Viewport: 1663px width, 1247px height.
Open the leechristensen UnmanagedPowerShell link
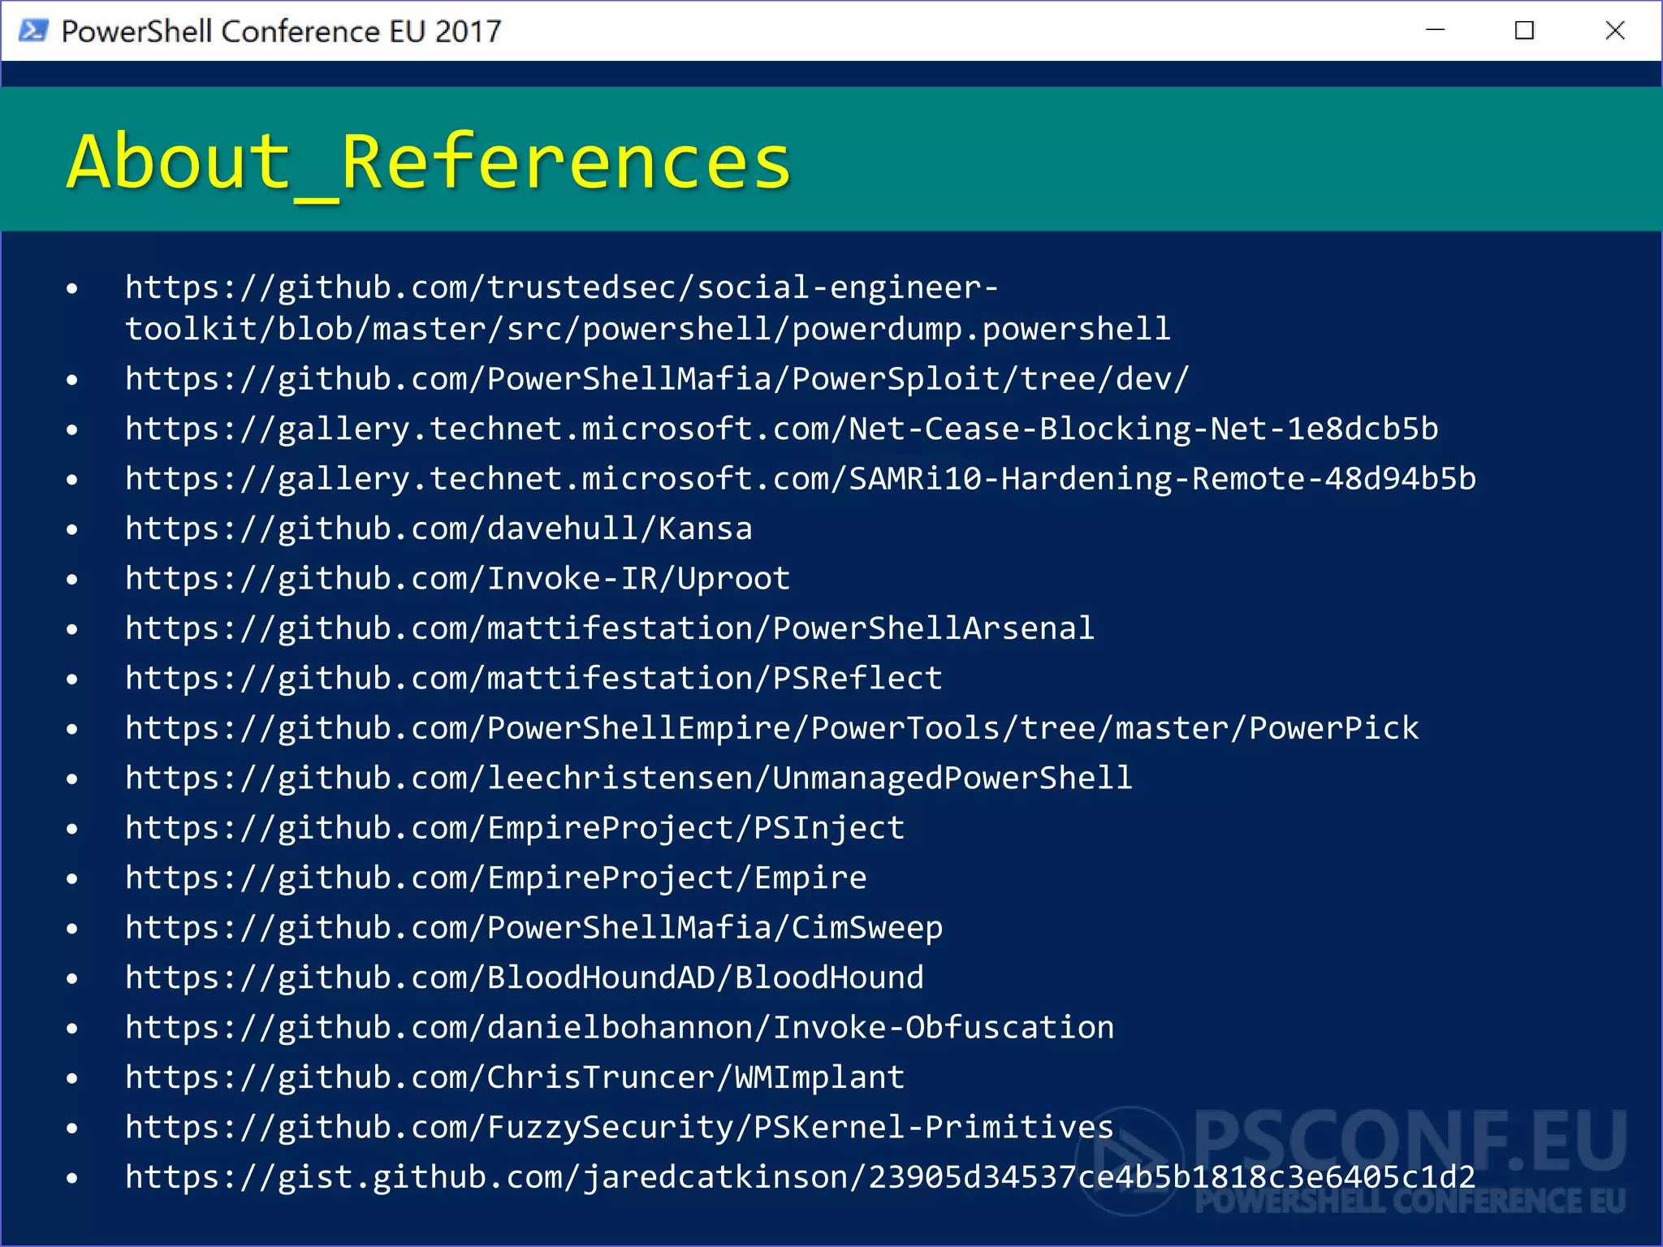coord(628,779)
